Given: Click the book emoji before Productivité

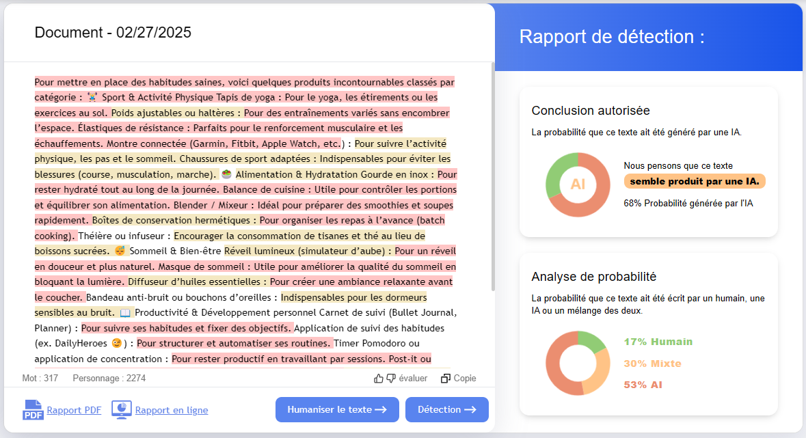Looking at the screenshot, I should click(x=125, y=313).
